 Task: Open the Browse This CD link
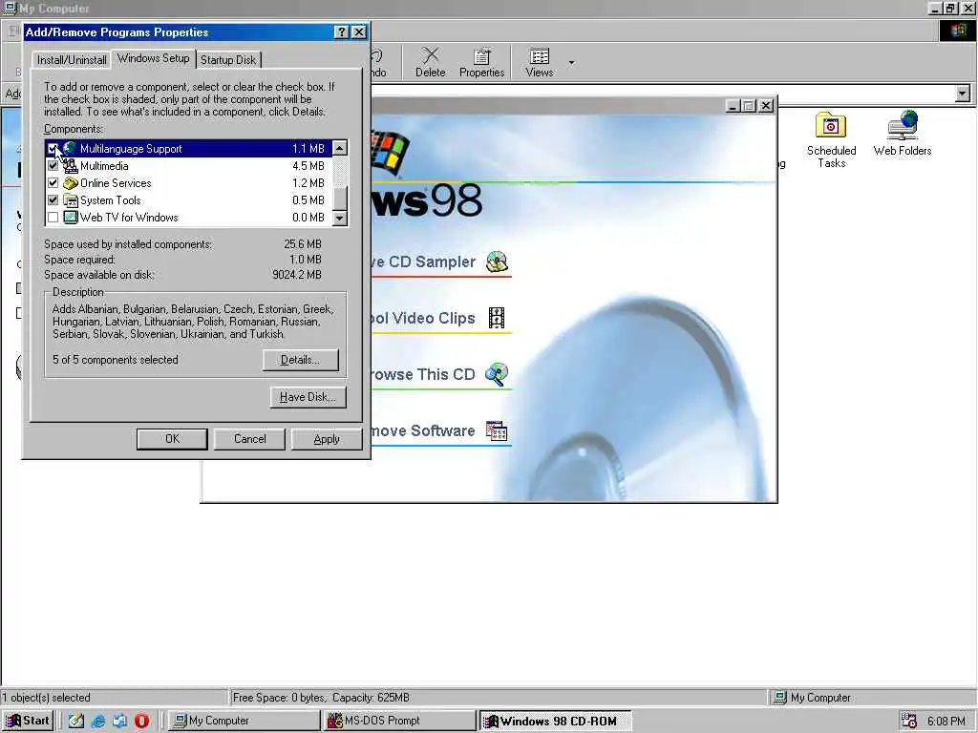423,374
